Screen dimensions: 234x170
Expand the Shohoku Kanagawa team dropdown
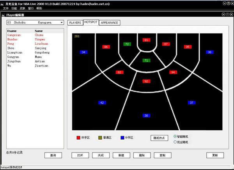(62, 23)
